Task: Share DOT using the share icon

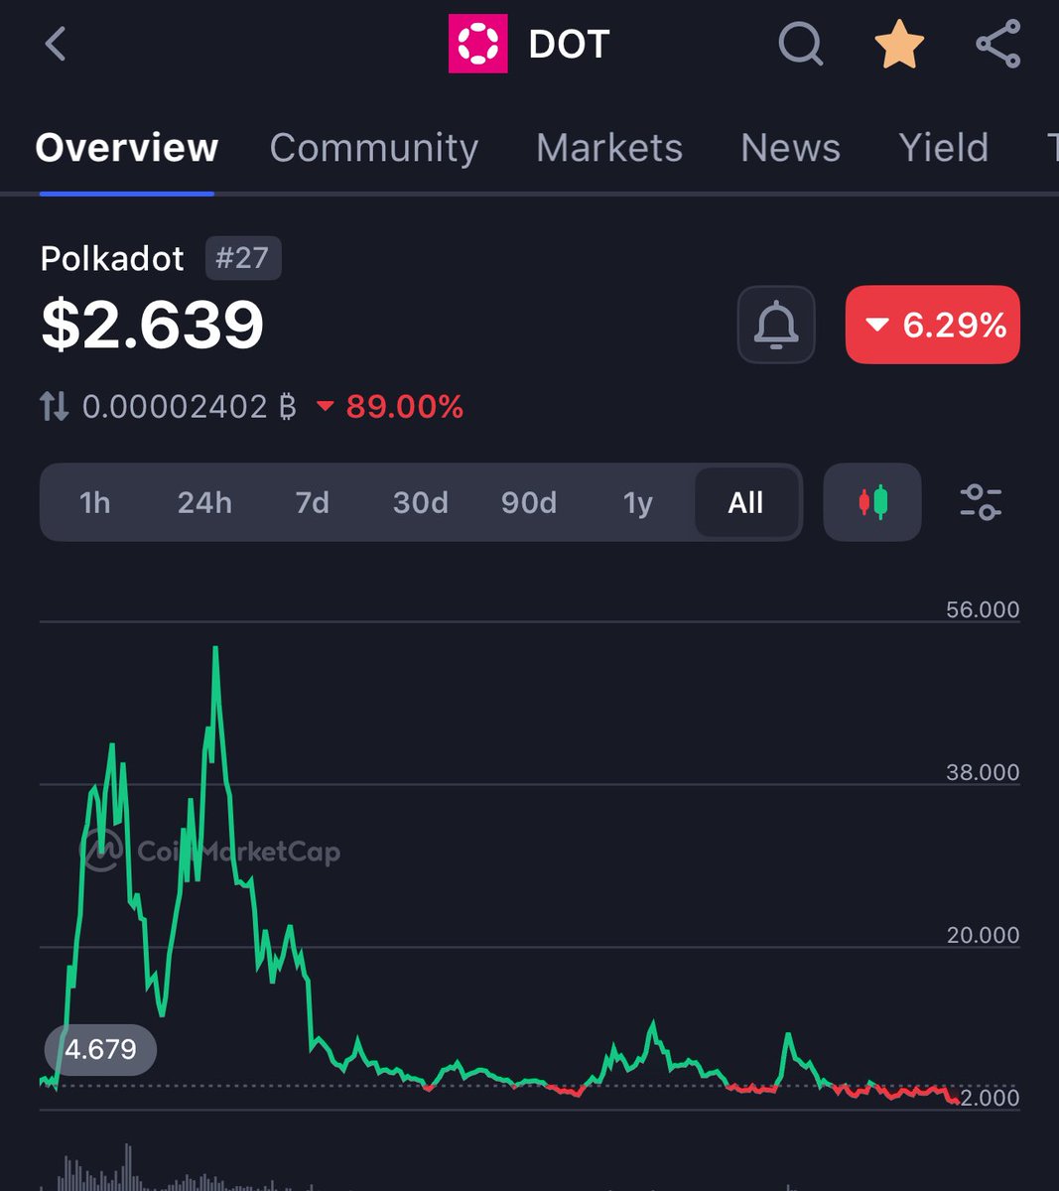Action: (x=997, y=44)
